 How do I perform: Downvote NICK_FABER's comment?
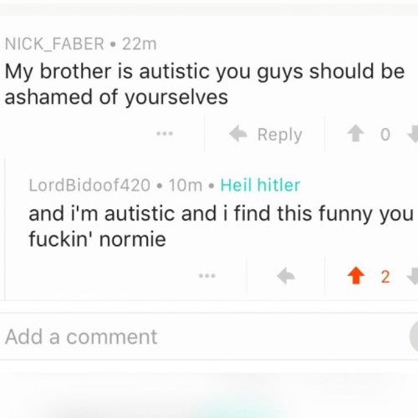tap(413, 134)
